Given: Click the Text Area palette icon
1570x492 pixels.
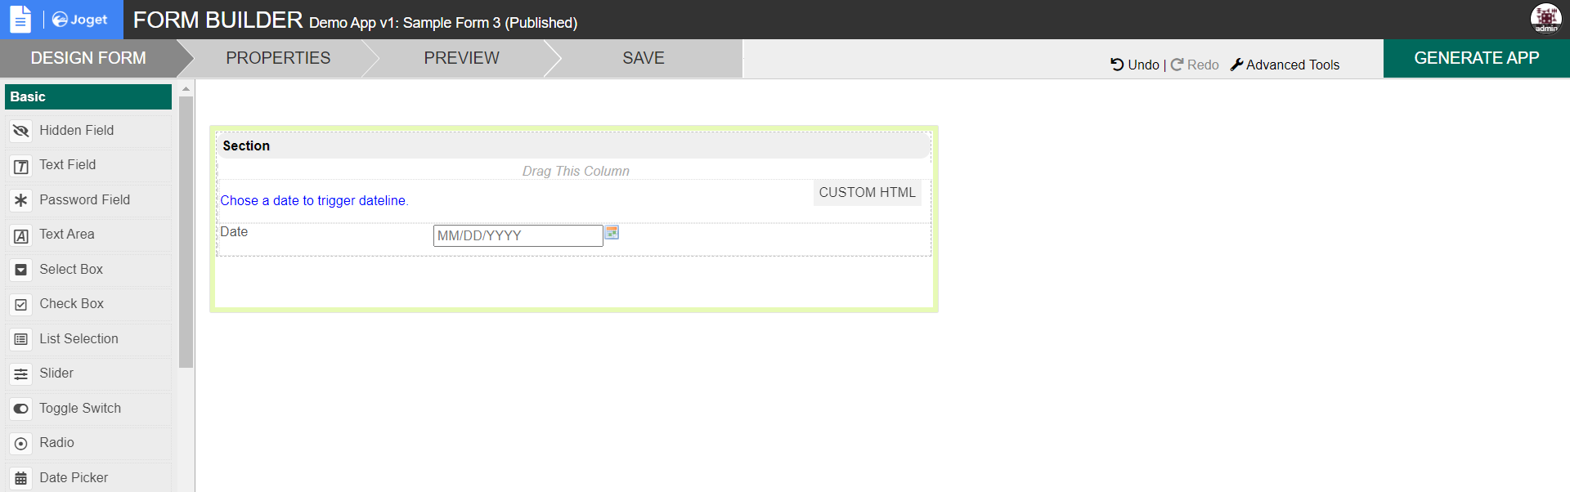Looking at the screenshot, I should click(x=21, y=235).
